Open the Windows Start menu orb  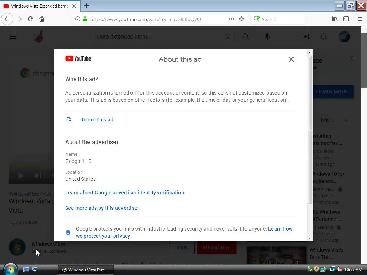tap(10, 269)
